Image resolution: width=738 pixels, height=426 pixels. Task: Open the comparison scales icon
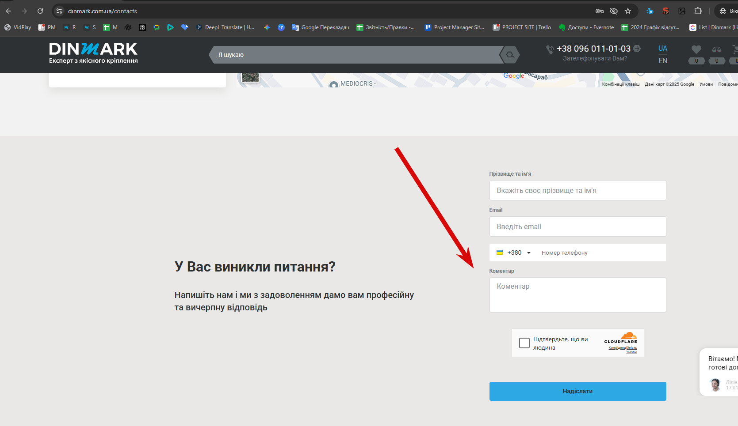(717, 49)
